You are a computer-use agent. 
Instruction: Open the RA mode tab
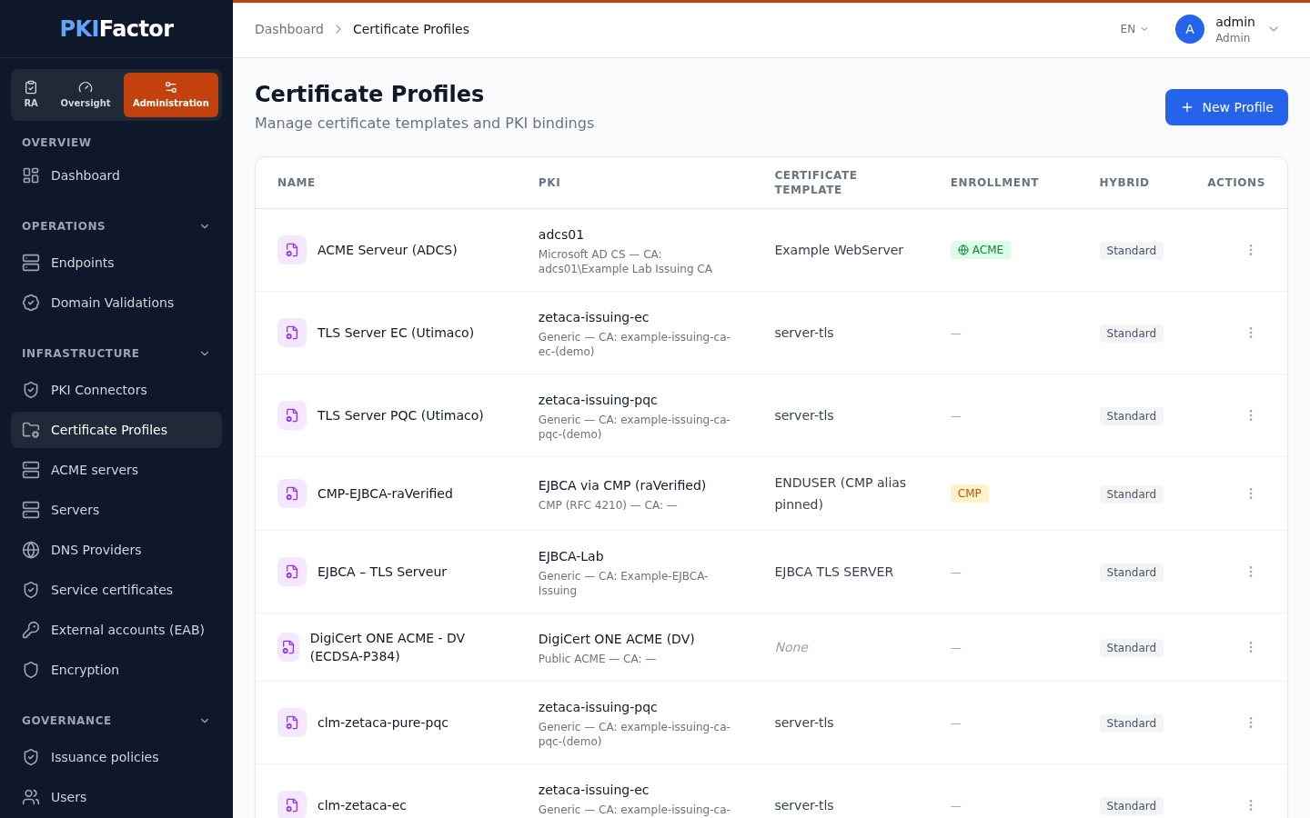[31, 95]
